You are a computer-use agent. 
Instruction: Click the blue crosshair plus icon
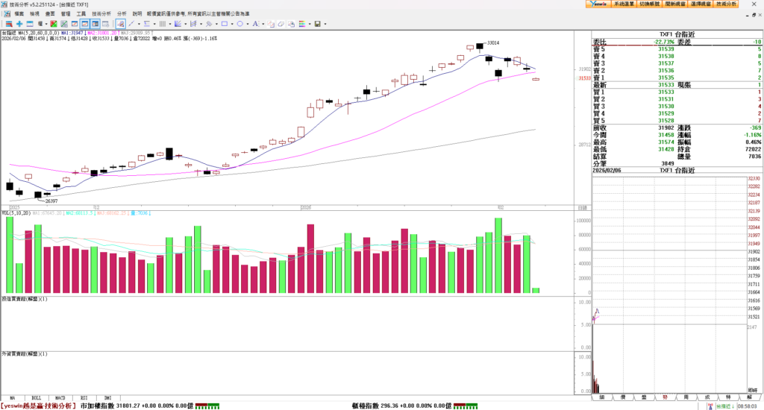pos(19,24)
